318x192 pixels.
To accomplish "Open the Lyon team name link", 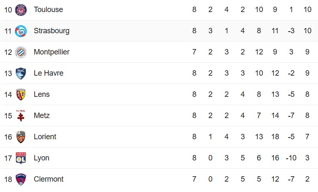I will coord(41,158).
